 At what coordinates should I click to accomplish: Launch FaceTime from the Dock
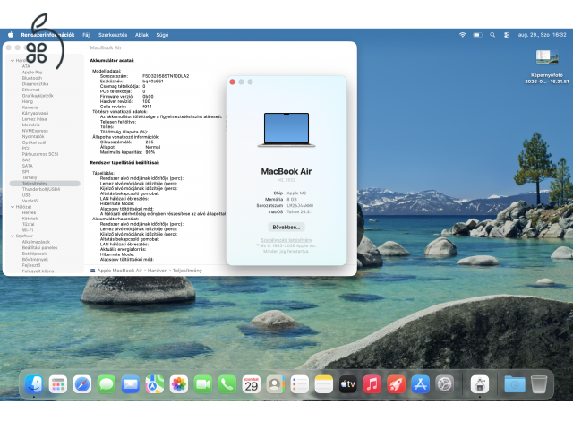click(203, 384)
